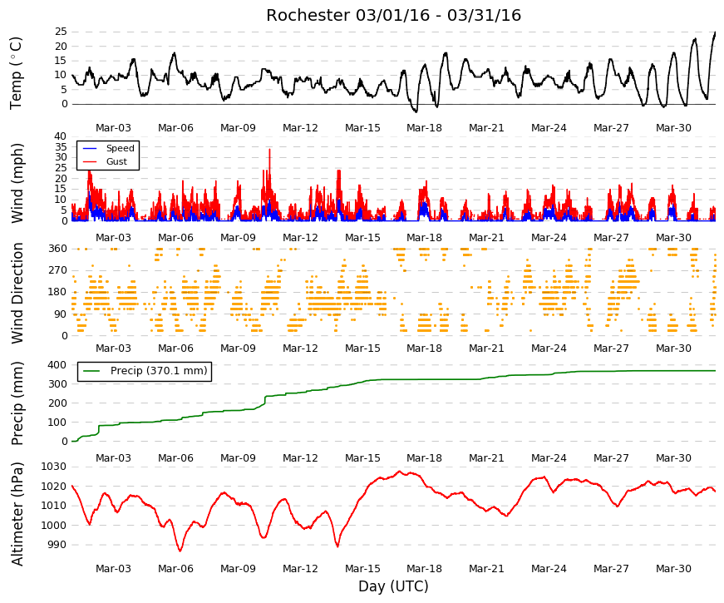Click the 360 tick on wind direction axis
Viewport: 724px width, 603px height.
pyautogui.click(x=57, y=249)
